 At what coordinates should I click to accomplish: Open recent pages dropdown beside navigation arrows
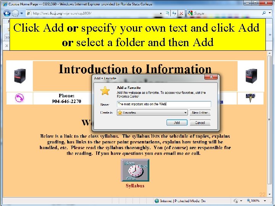click(x=21, y=13)
